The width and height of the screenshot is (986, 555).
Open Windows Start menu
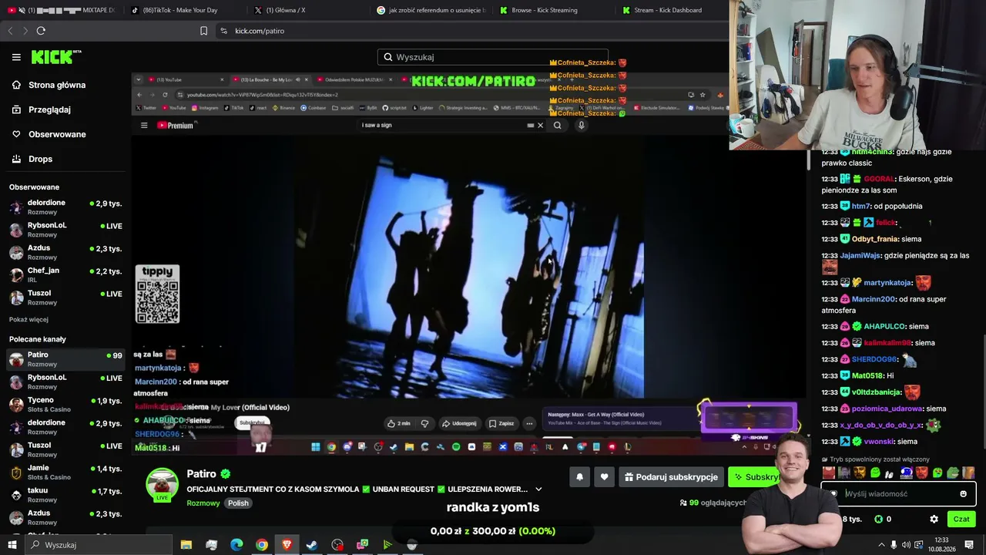(12, 545)
